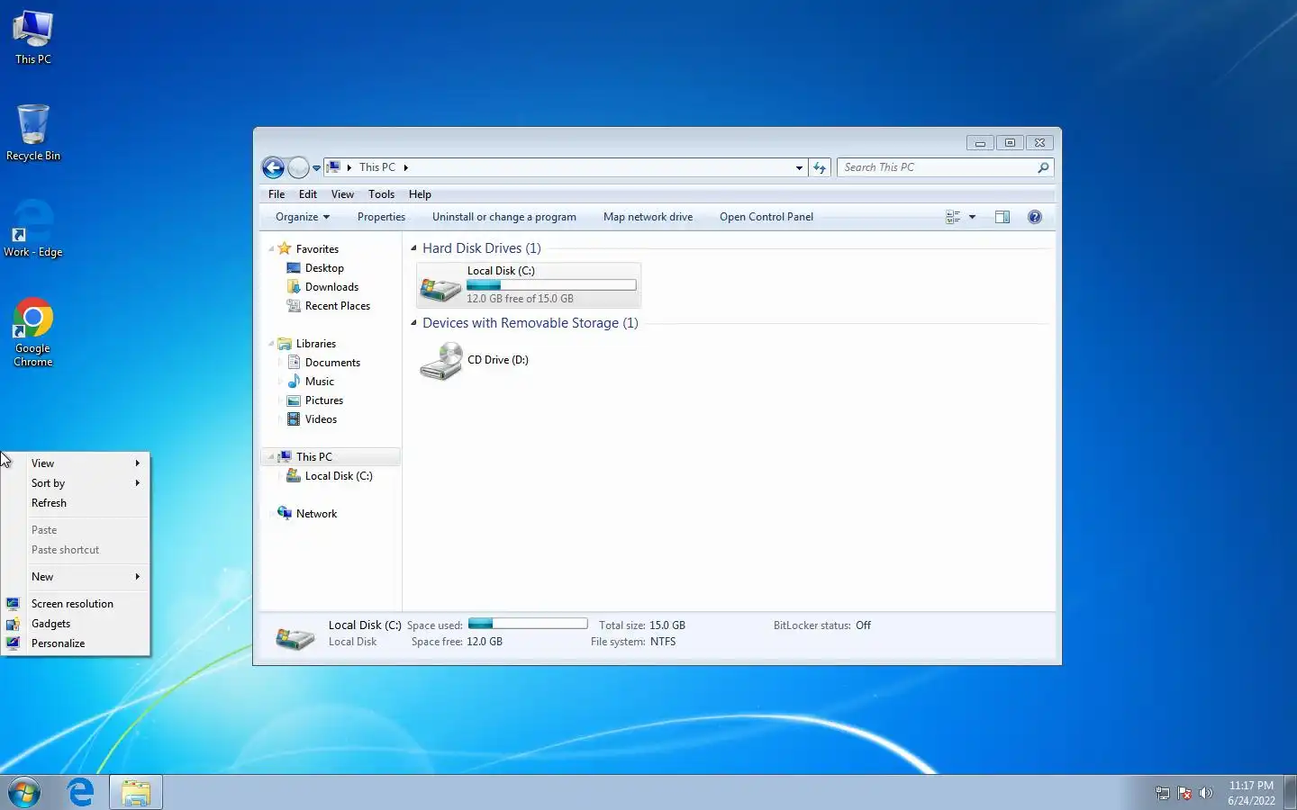Choose Refresh in the context menu
The width and height of the screenshot is (1297, 810).
click(77, 503)
